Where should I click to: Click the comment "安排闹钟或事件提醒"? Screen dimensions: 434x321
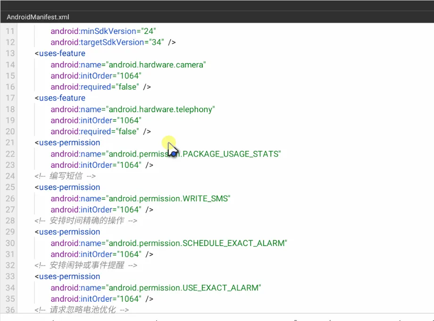pos(86,265)
